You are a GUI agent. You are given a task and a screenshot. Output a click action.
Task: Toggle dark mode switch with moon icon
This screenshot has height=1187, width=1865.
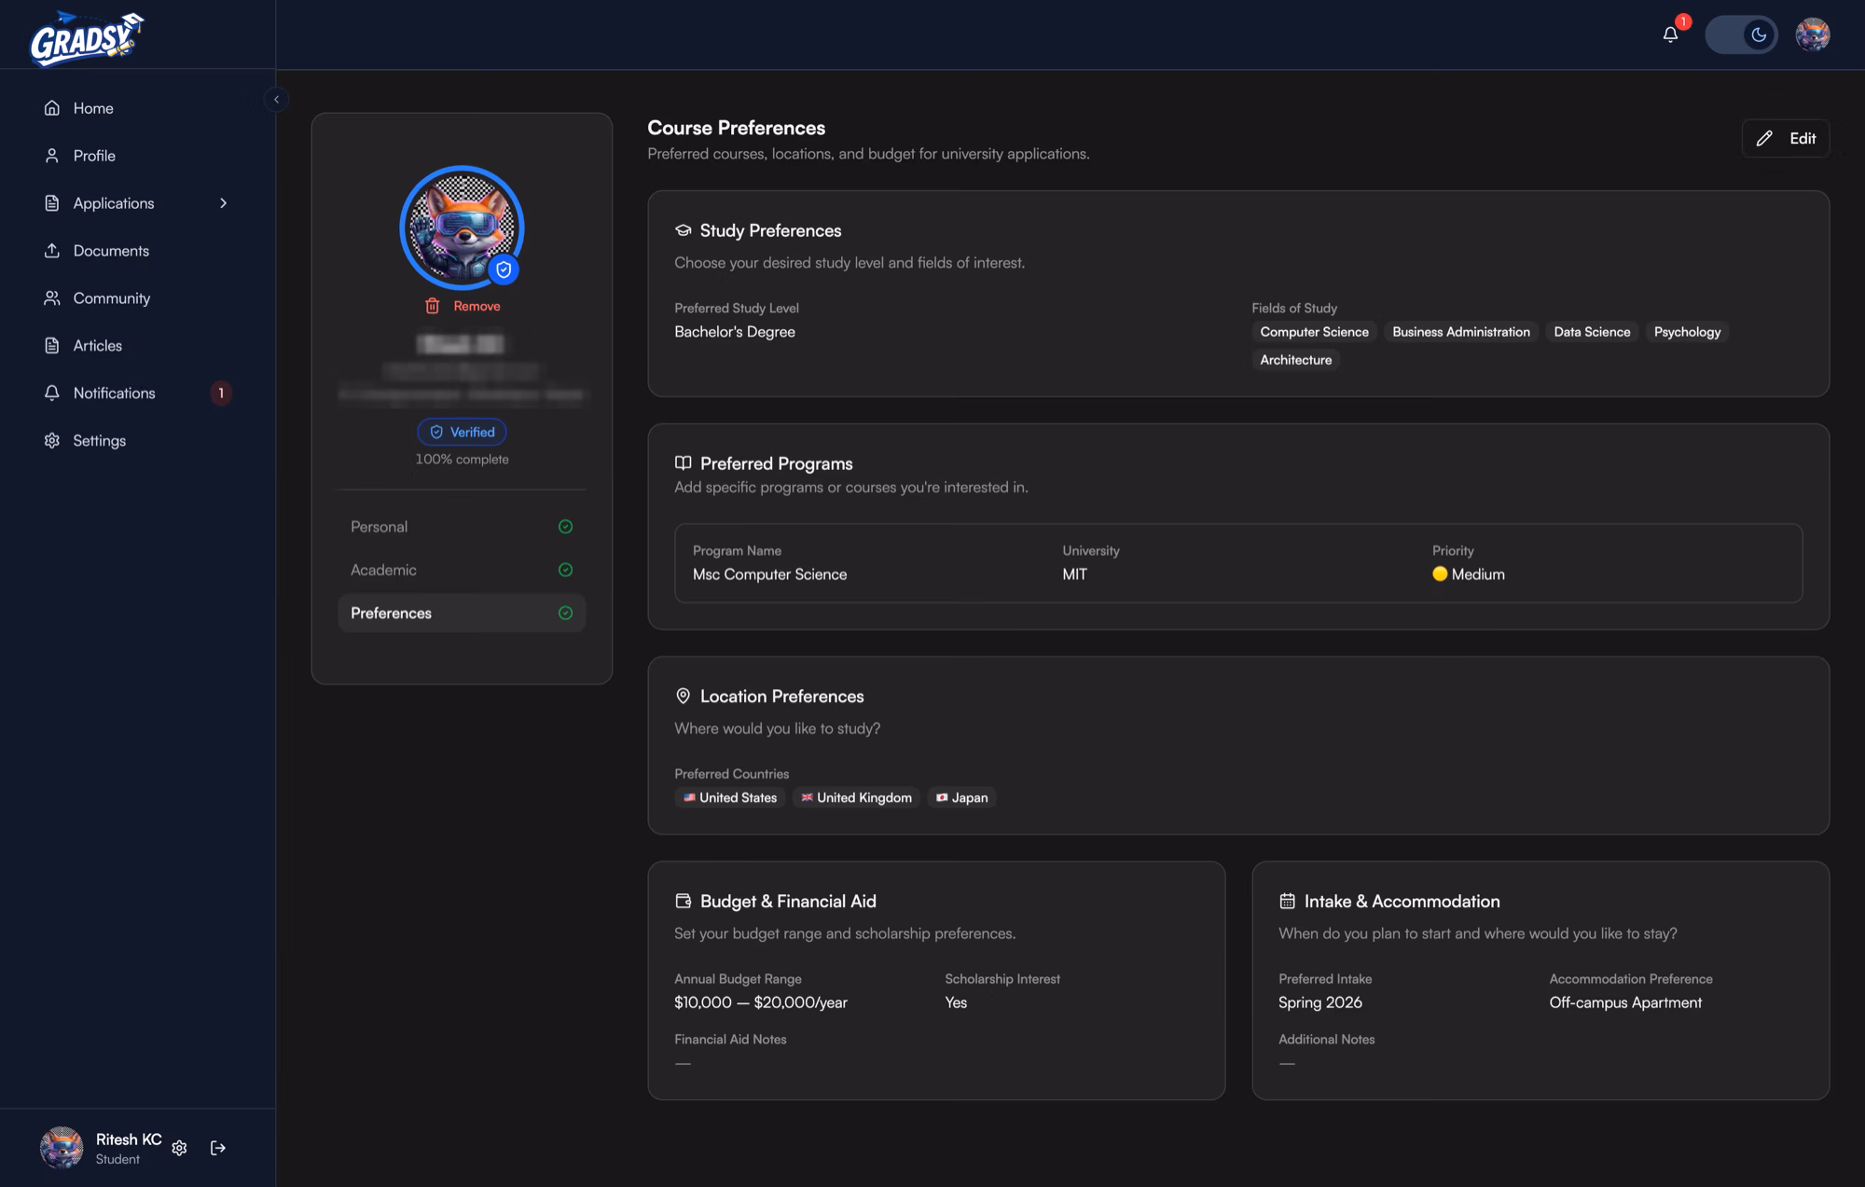pyautogui.click(x=1741, y=35)
